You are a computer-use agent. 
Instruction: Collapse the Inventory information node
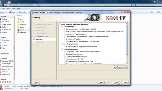click(62, 44)
